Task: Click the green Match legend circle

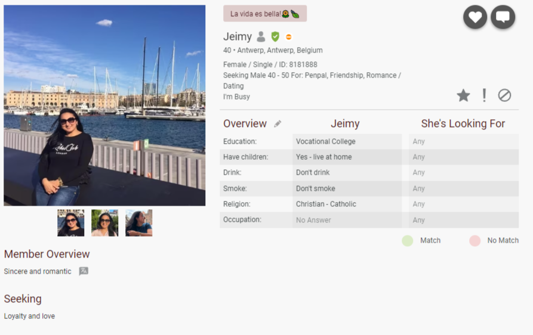Action: coord(407,241)
